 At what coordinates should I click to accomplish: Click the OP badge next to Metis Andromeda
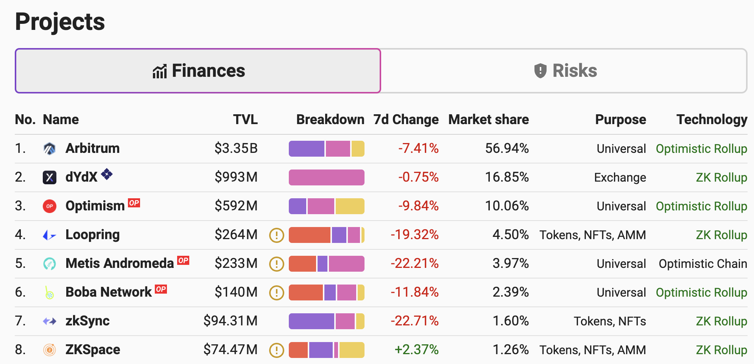pyautogui.click(x=183, y=260)
